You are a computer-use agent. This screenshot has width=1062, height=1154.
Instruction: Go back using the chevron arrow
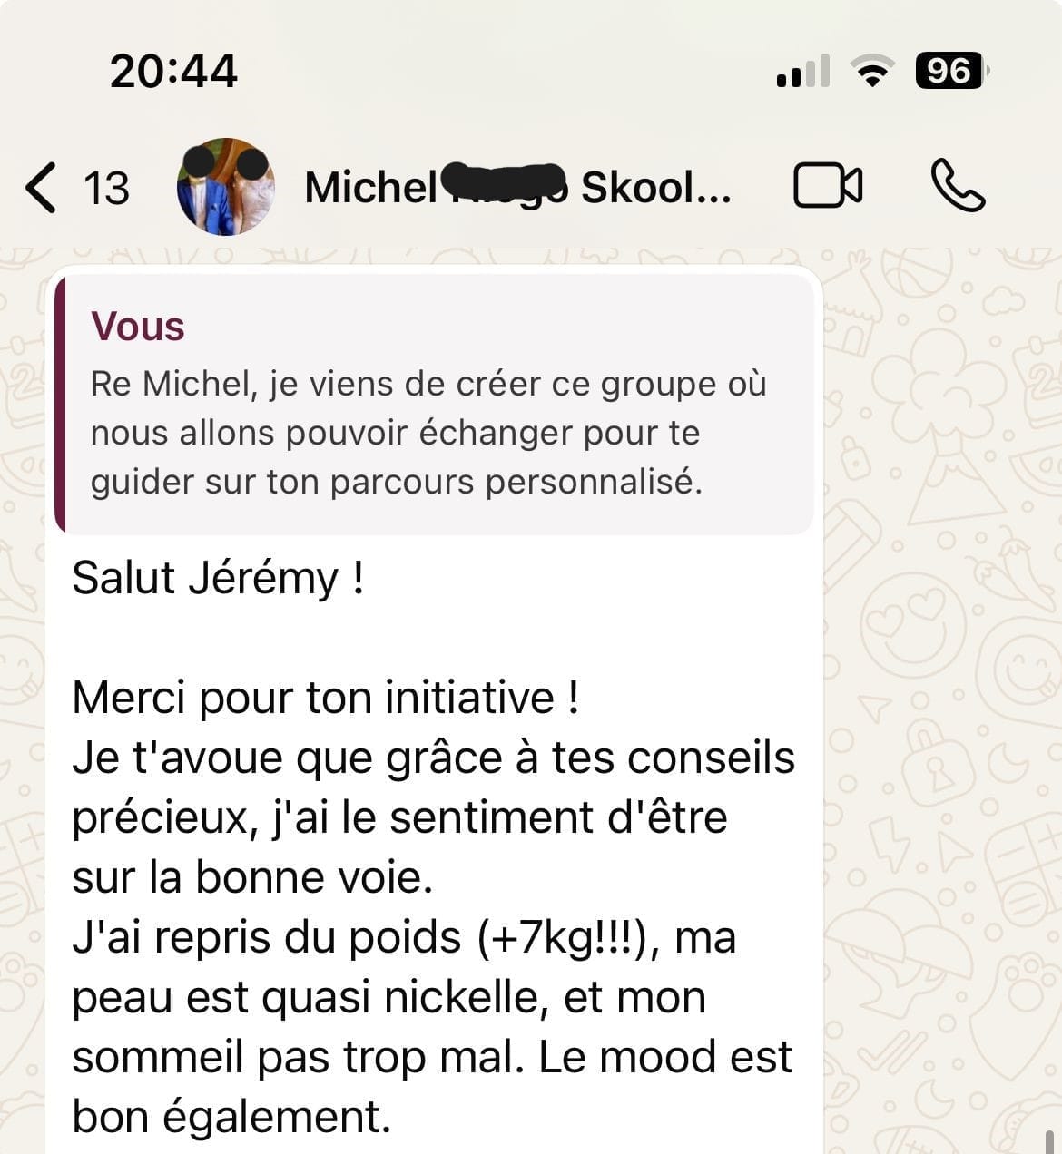tap(41, 188)
